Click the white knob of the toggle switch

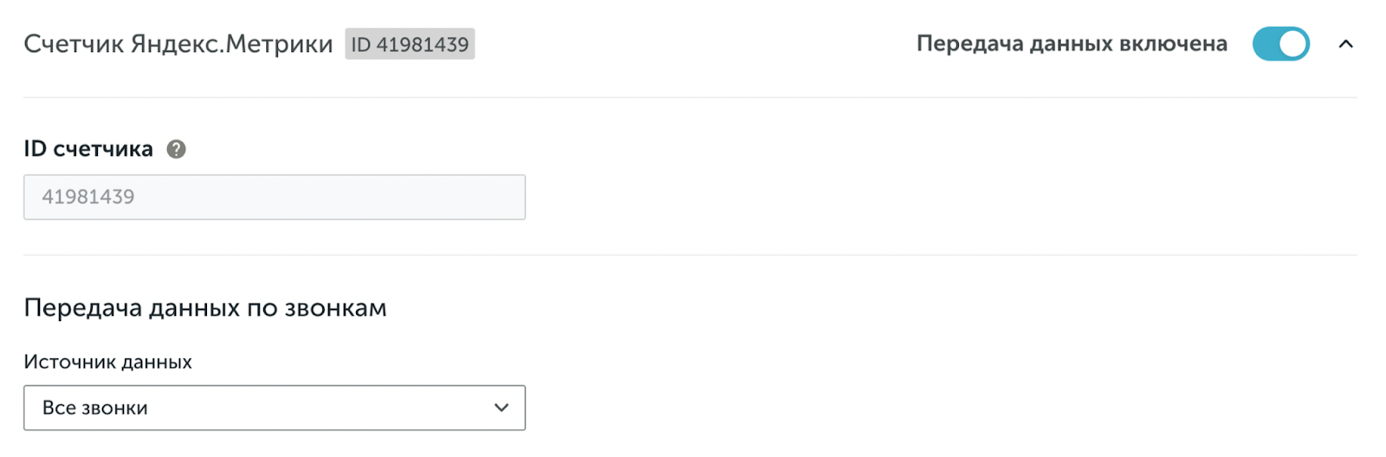tap(1292, 44)
